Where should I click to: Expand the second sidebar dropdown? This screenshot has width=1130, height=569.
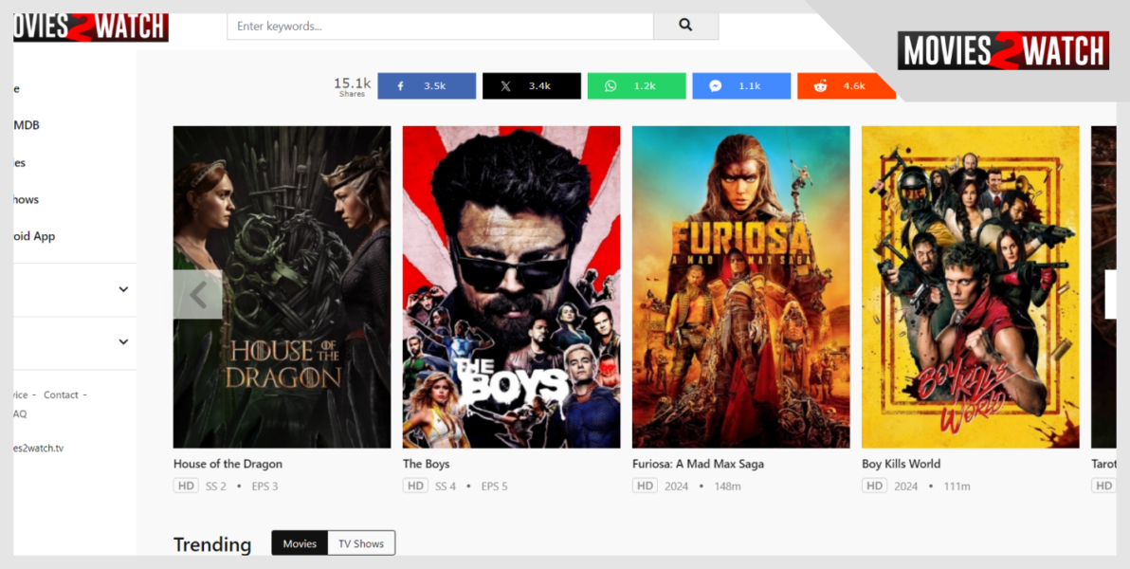coord(122,341)
